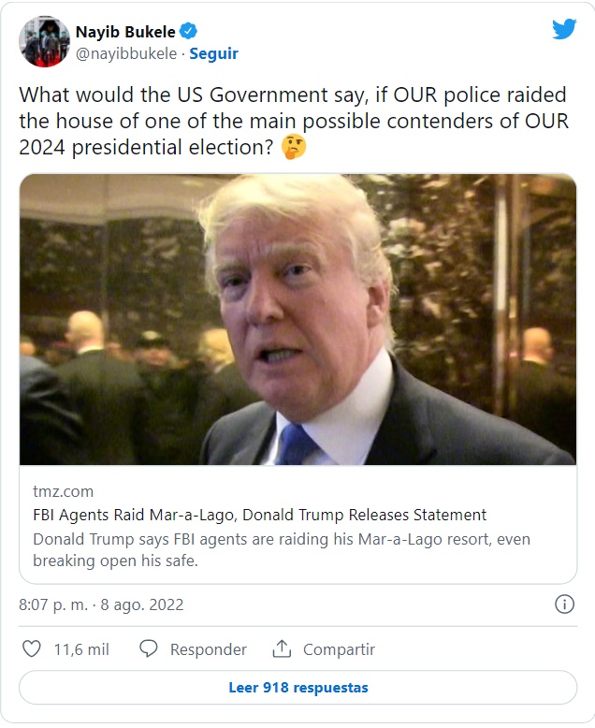The height and width of the screenshot is (728, 595).
Task: Click the reply speech bubble icon
Action: tap(149, 648)
